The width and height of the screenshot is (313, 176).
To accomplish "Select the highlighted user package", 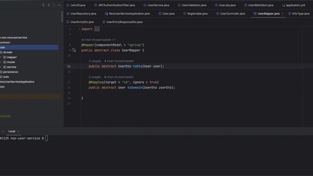I will pos(29,47).
